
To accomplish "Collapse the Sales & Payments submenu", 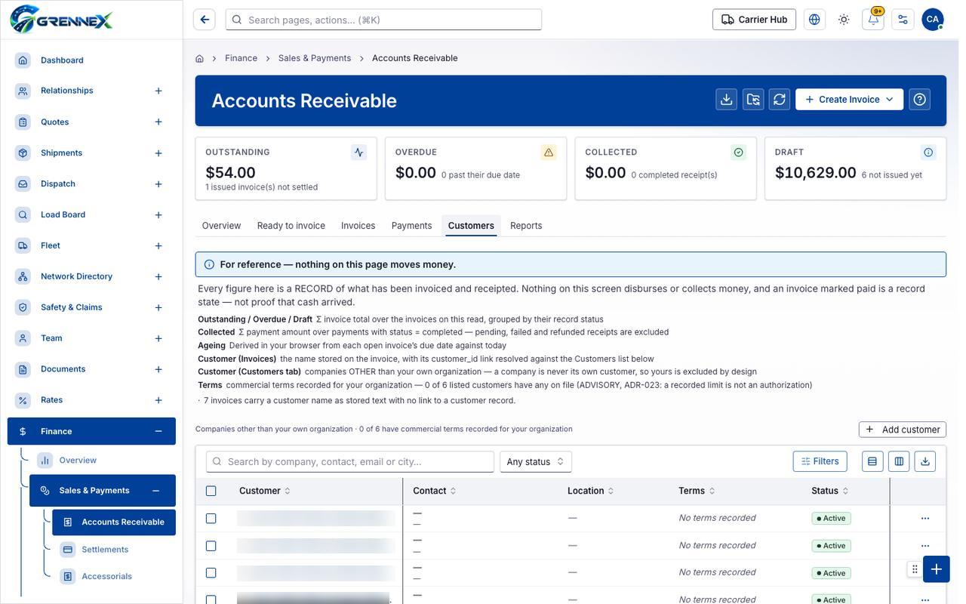I will 155,491.
